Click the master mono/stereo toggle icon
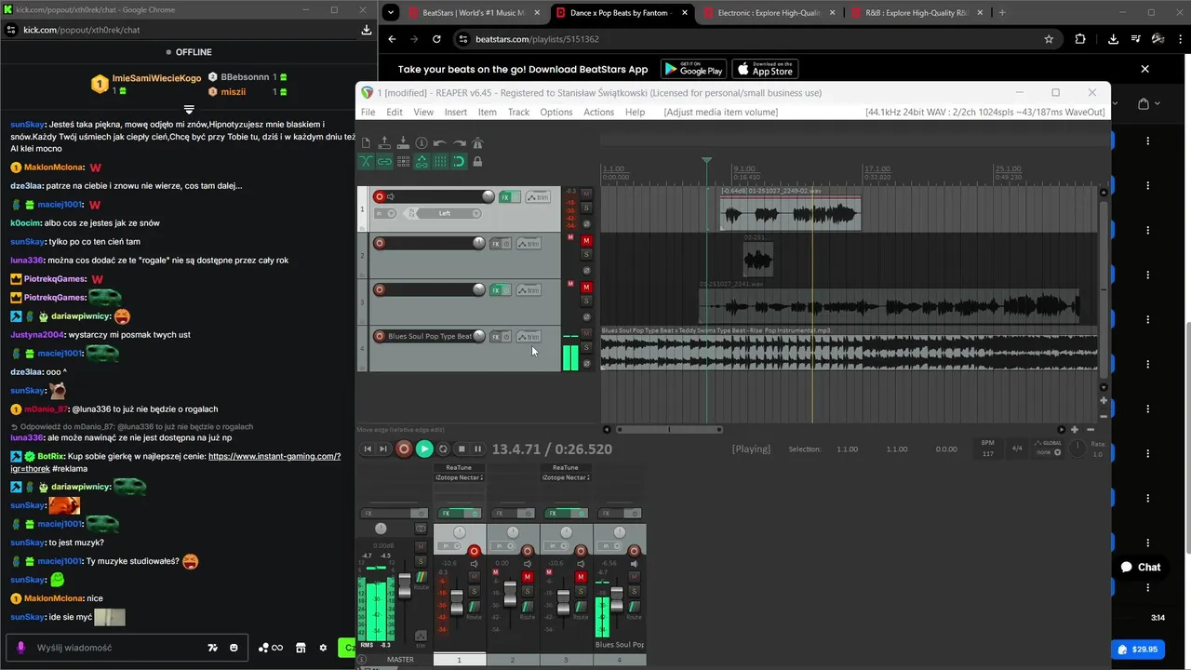Viewport: 1191px width, 670px height. (x=421, y=529)
